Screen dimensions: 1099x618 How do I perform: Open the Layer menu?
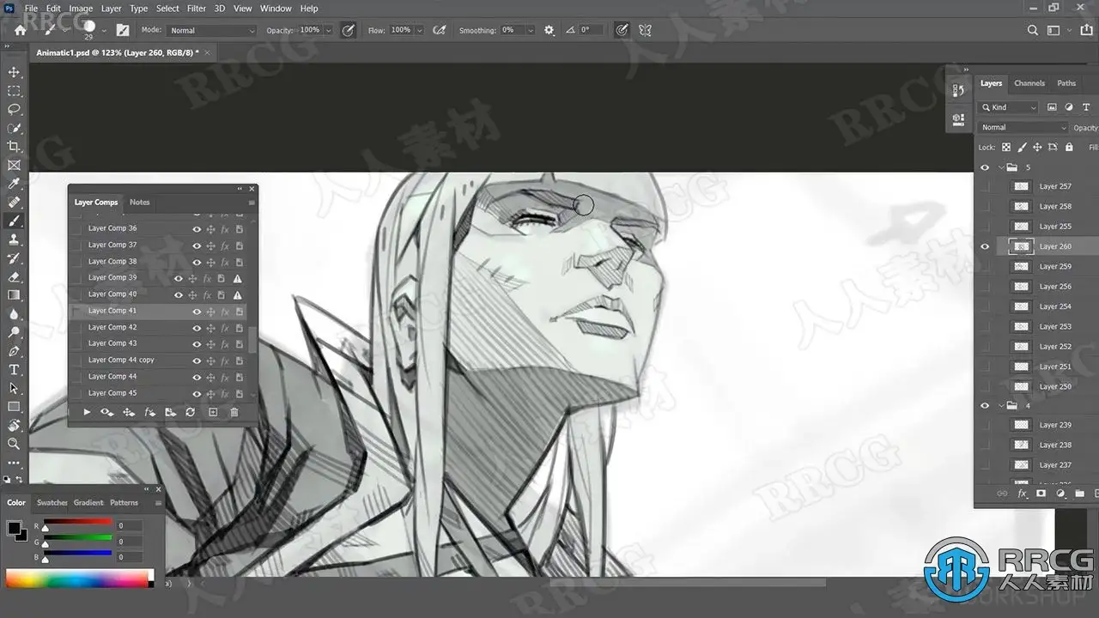[111, 9]
